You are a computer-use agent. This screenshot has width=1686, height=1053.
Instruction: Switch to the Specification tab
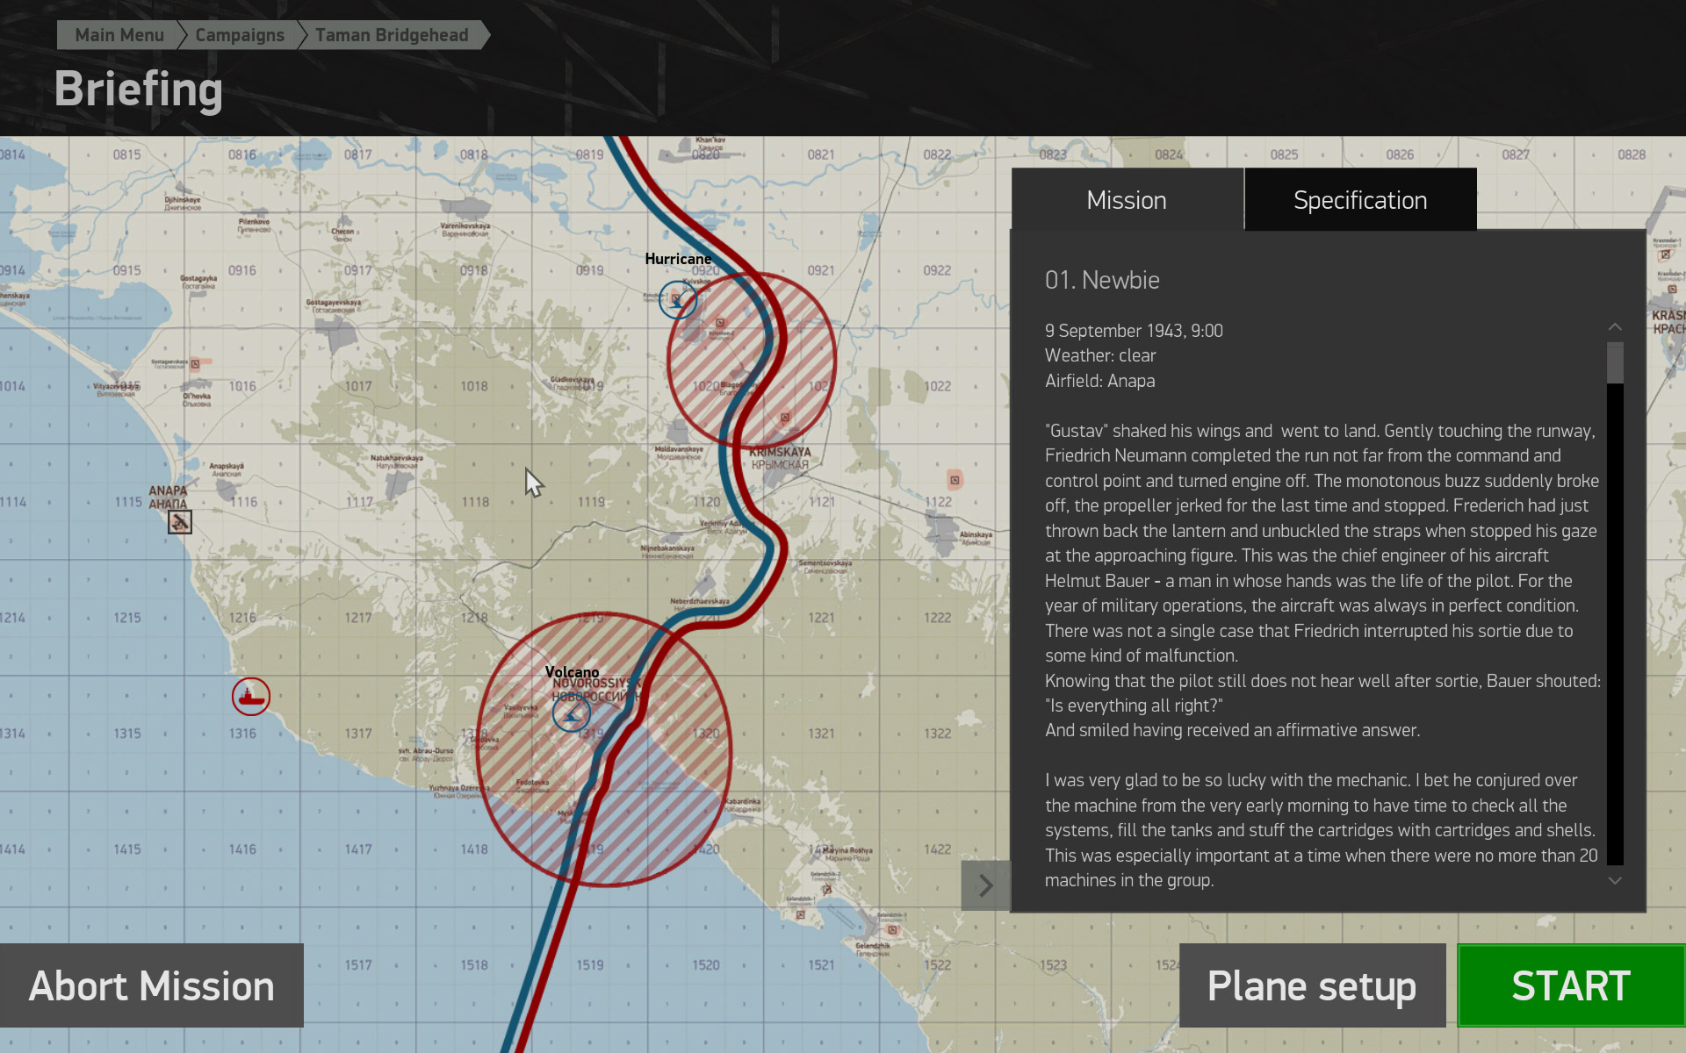(1359, 200)
